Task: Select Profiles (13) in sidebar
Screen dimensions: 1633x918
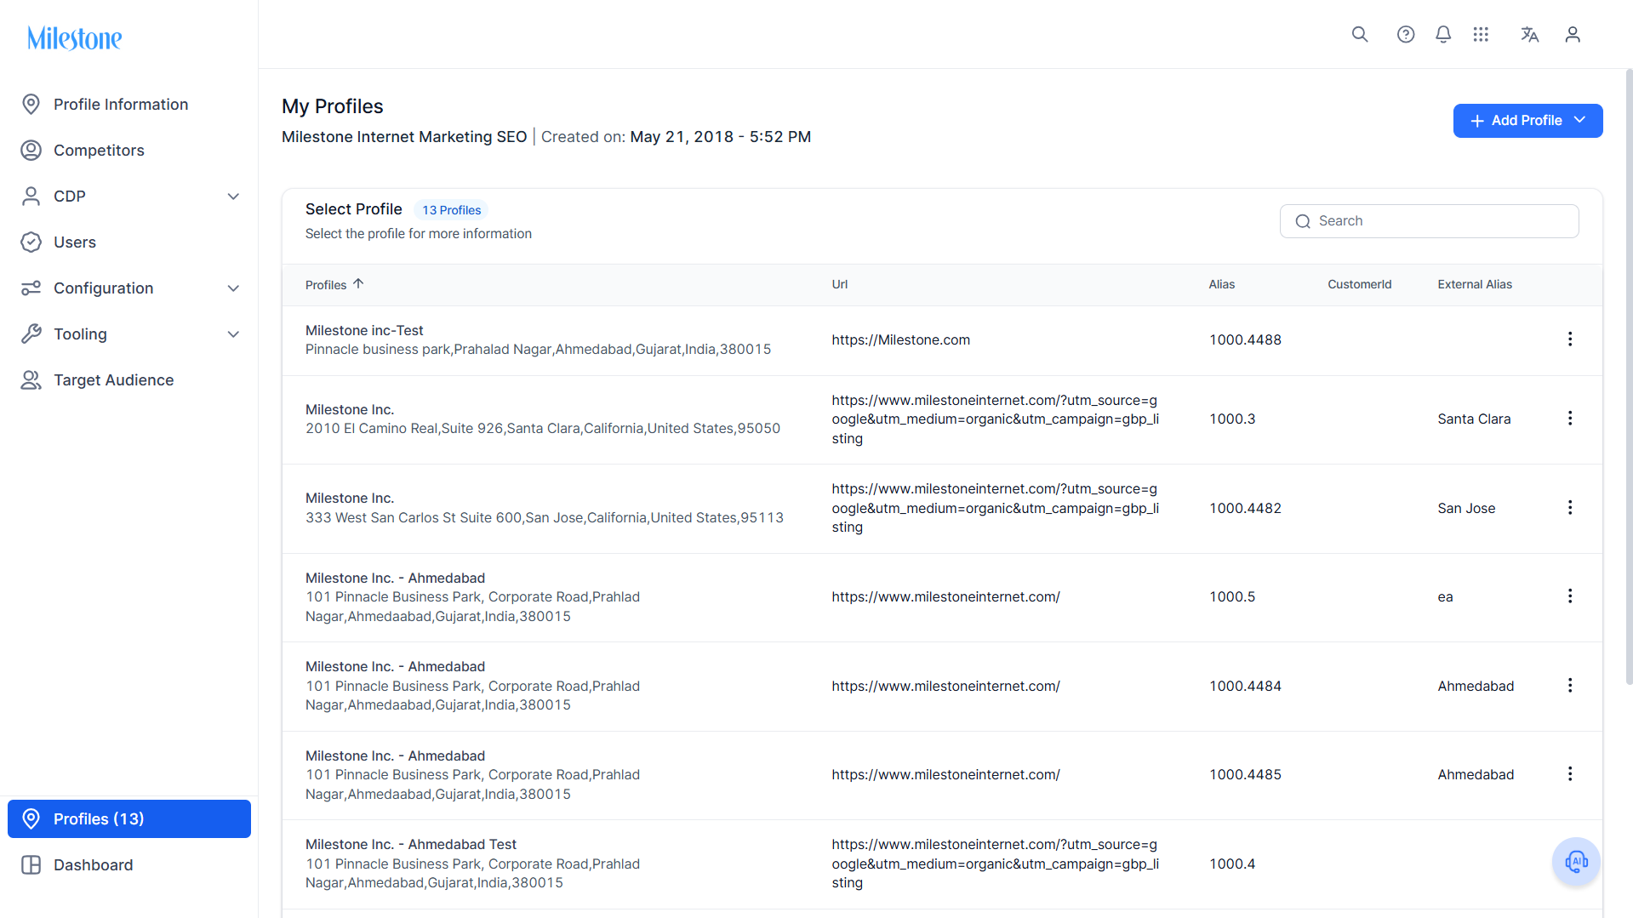Action: 129,818
